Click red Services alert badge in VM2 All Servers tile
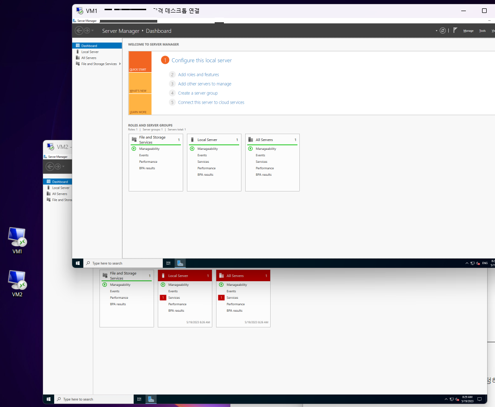Image resolution: width=495 pixels, height=407 pixels. 221,297
